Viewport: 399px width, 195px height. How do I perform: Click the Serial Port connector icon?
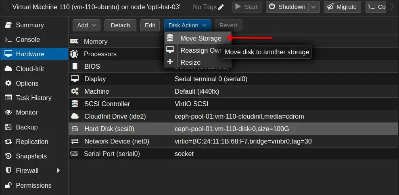(x=74, y=154)
